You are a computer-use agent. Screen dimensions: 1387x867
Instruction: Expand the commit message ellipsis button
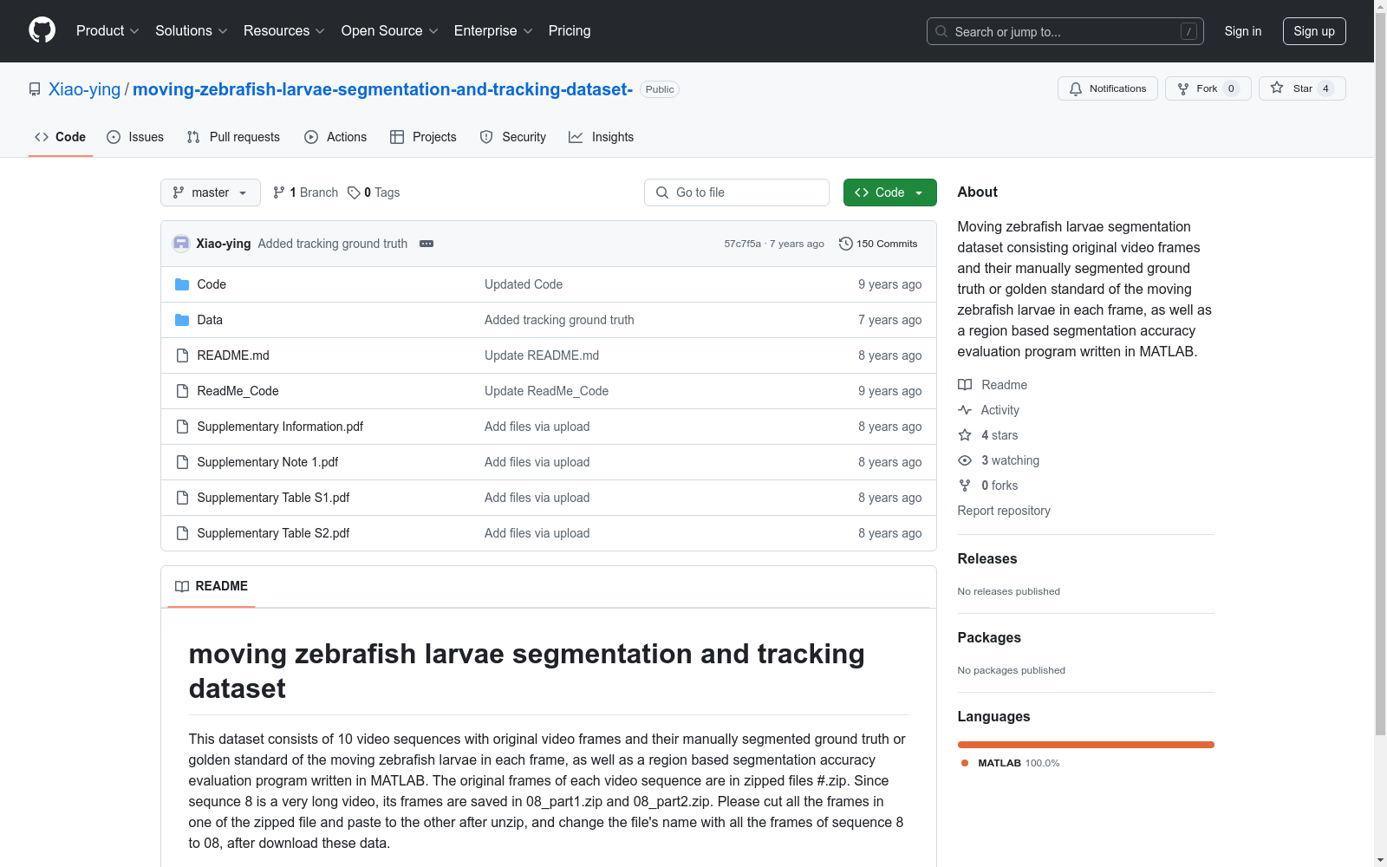click(x=427, y=244)
